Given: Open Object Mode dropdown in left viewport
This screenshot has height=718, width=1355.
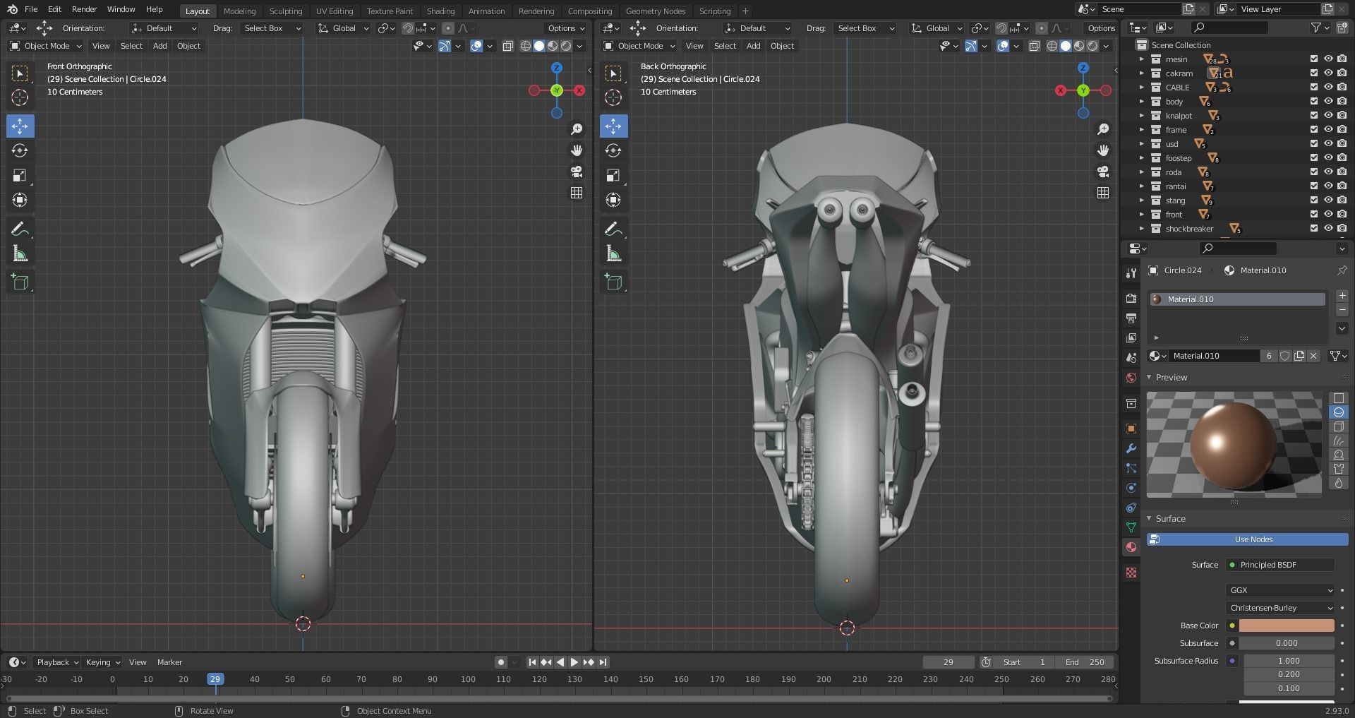Looking at the screenshot, I should pyautogui.click(x=46, y=46).
